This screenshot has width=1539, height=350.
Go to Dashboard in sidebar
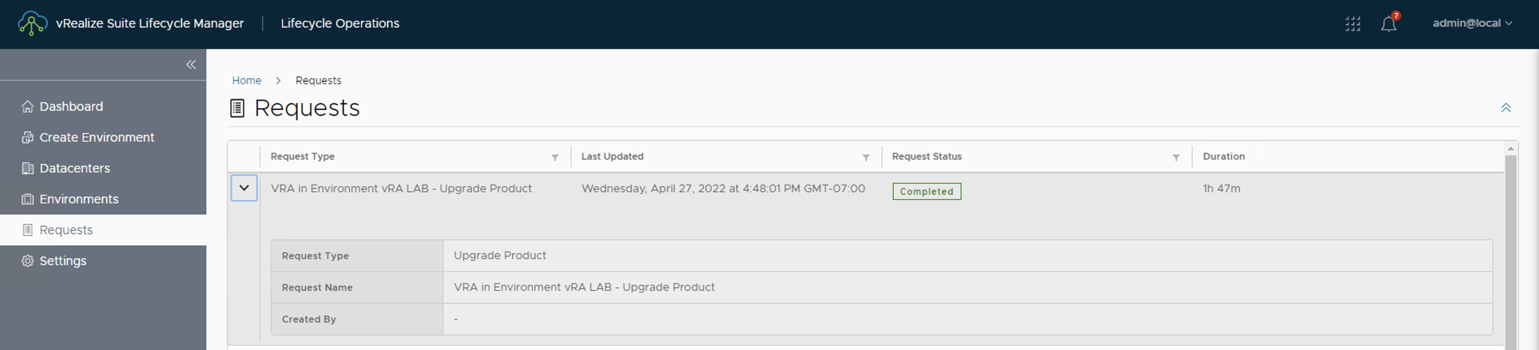click(x=70, y=106)
